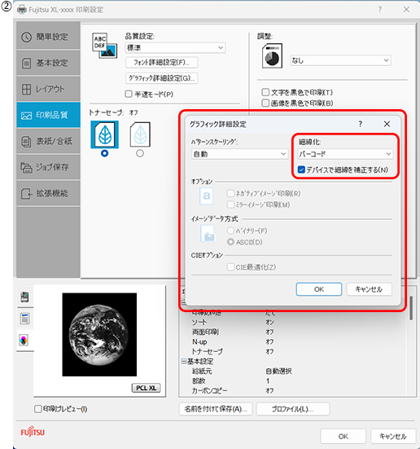
Task: Toggle CIE最適化(Z) checkbox
Action: [x=230, y=267]
